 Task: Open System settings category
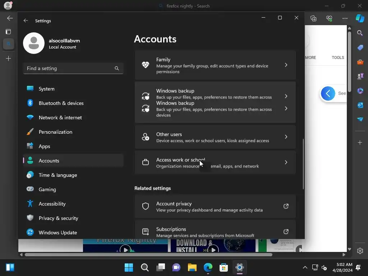[x=73, y=89]
